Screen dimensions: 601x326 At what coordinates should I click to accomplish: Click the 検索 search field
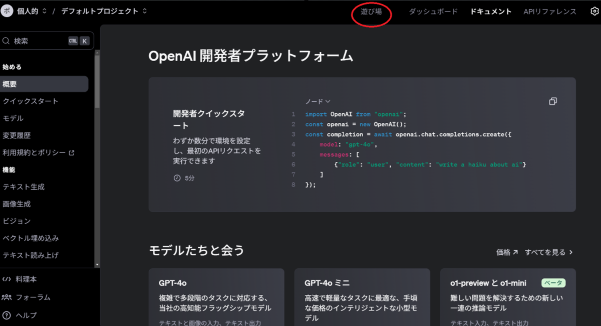(47, 41)
